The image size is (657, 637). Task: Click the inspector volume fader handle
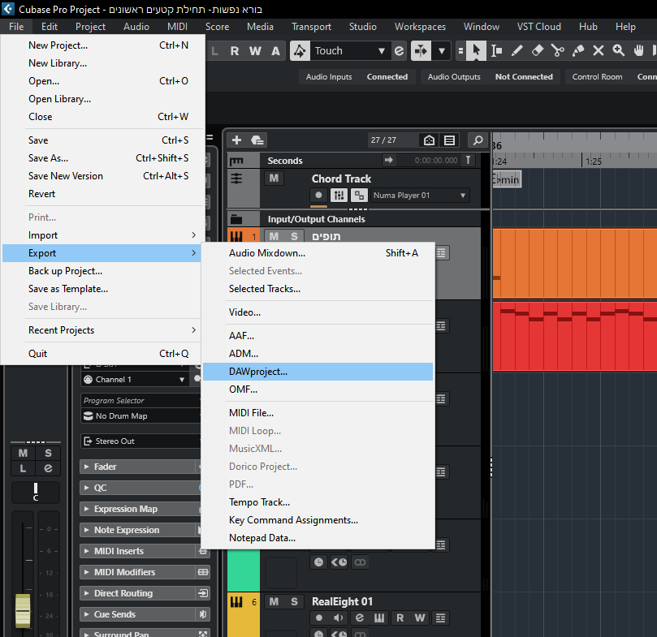[x=23, y=610]
